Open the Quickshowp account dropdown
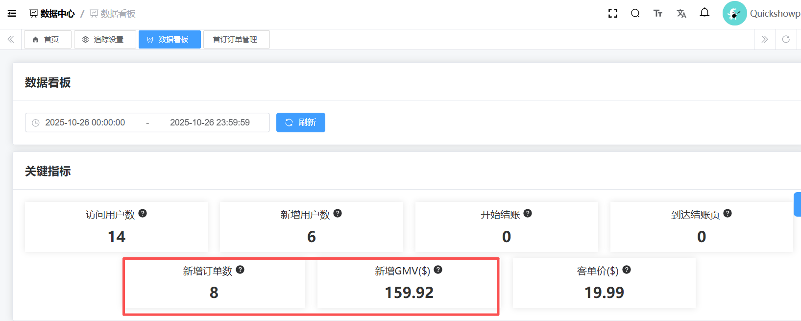Screen dimensions: 801x321 (x=775, y=14)
